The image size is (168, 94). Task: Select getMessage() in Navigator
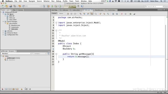[13, 58]
